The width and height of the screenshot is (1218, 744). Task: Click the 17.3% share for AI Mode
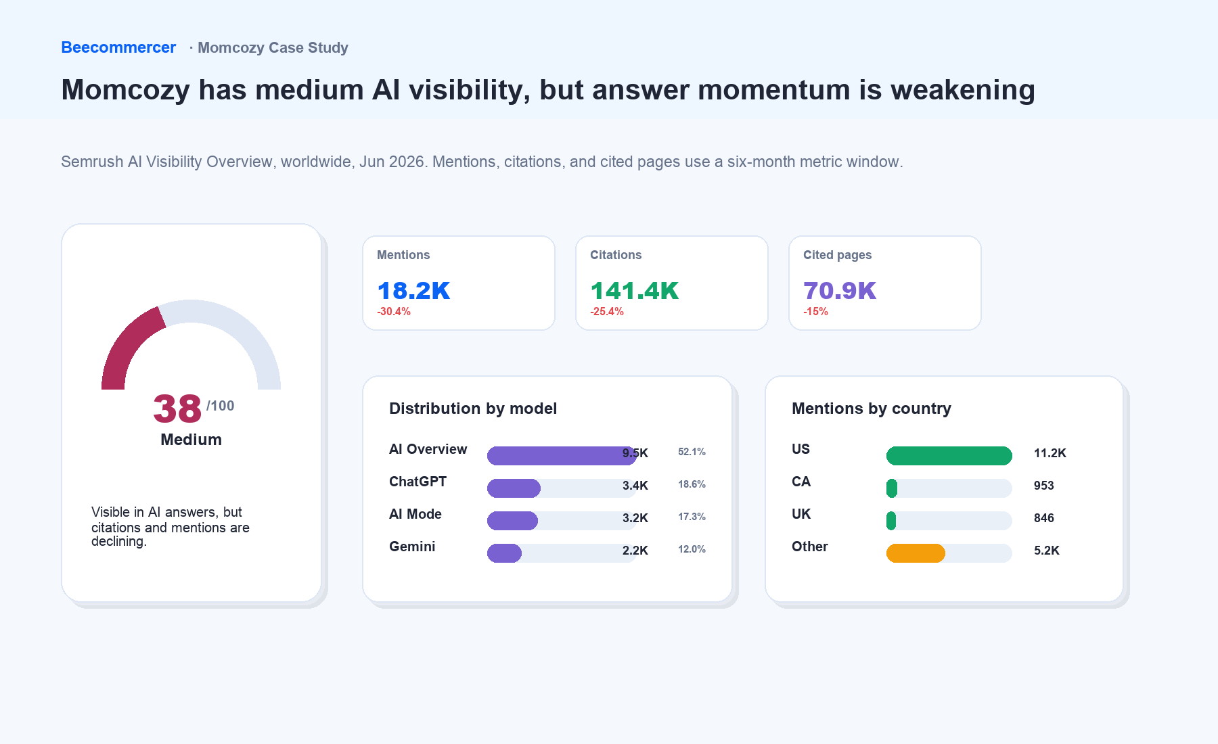pyautogui.click(x=692, y=517)
